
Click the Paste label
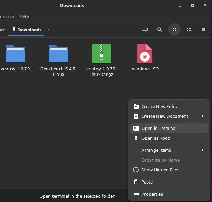147,182
